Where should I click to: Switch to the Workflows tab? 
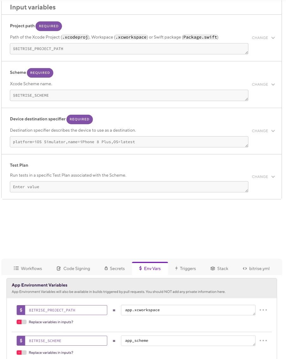click(x=28, y=268)
